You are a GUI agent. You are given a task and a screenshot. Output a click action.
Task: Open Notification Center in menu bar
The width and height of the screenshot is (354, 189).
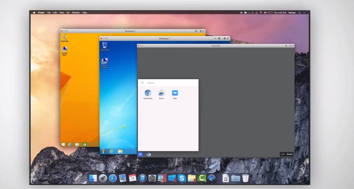[305, 13]
